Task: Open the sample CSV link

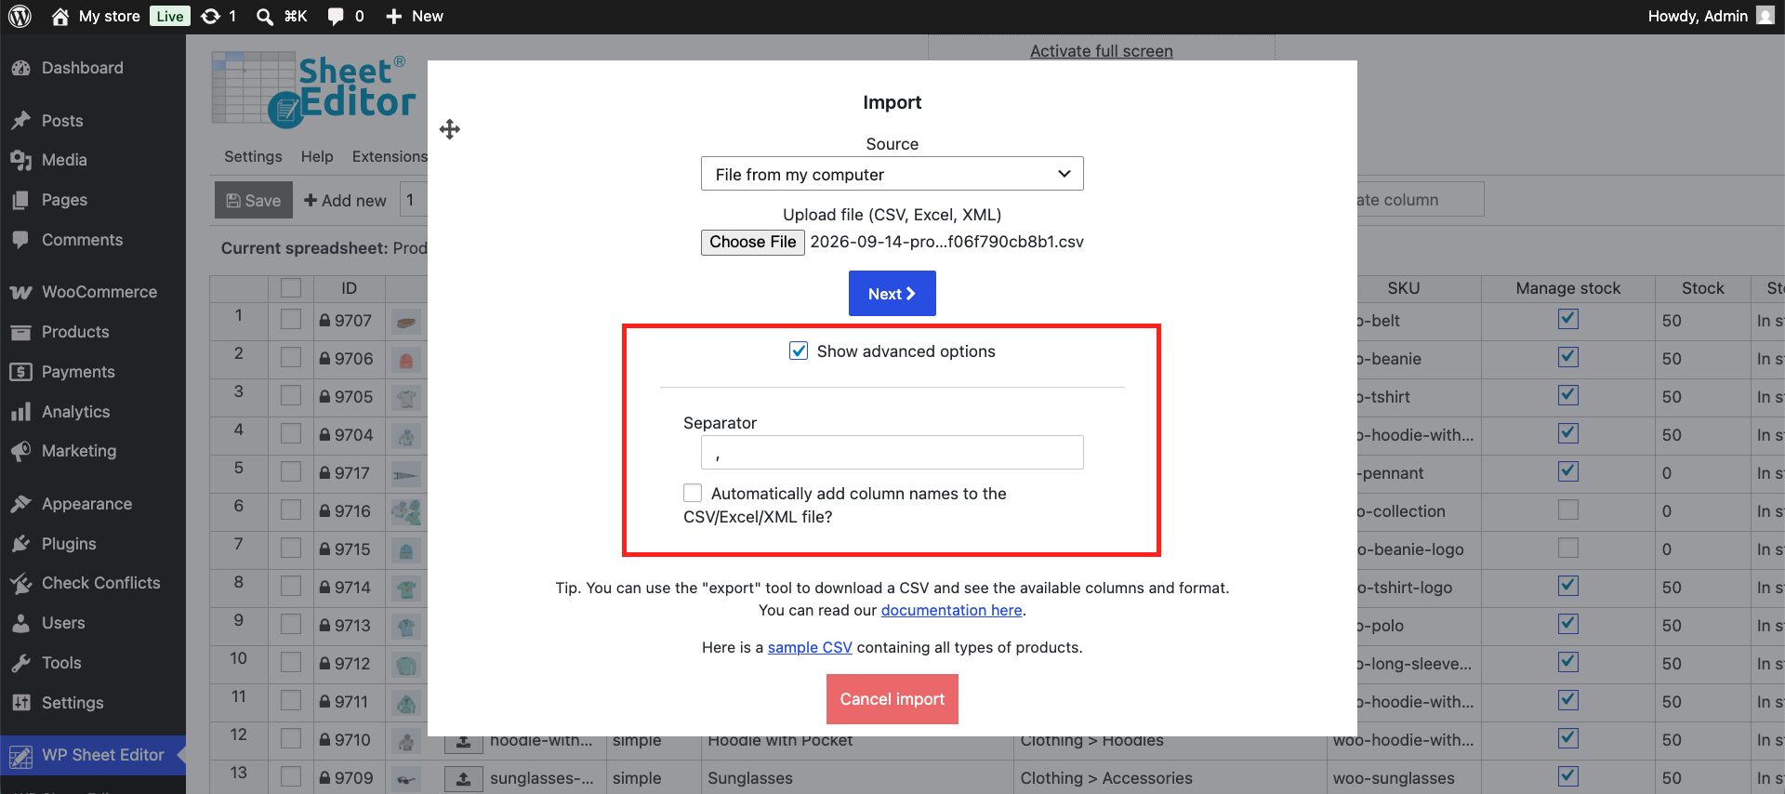Action: point(810,647)
